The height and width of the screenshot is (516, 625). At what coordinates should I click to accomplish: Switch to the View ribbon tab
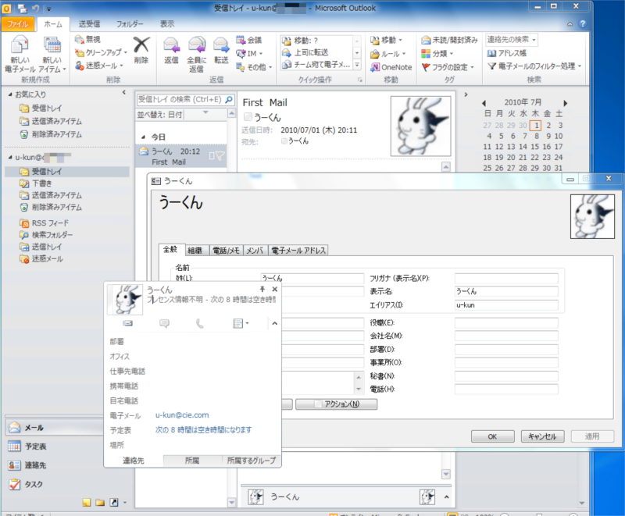pyautogui.click(x=167, y=24)
